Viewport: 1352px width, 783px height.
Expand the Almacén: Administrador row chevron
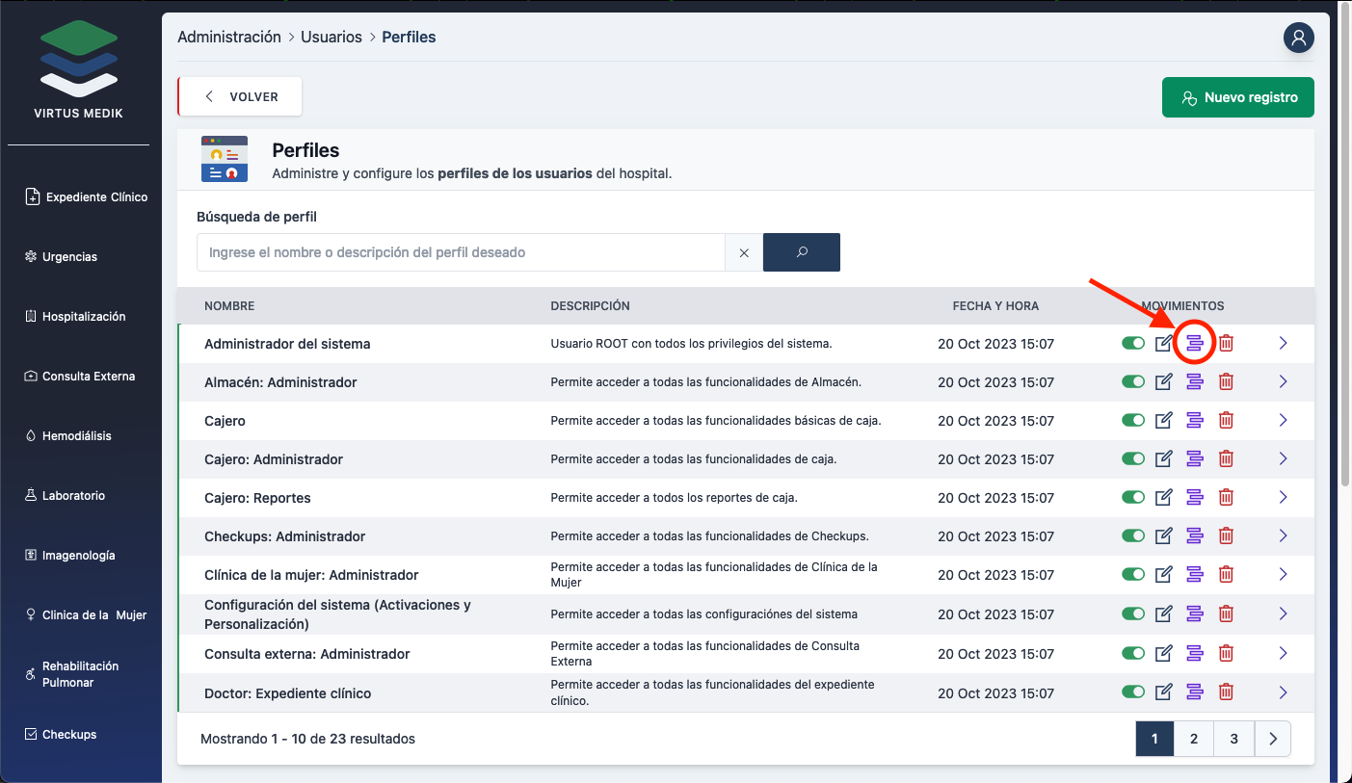coord(1283,381)
